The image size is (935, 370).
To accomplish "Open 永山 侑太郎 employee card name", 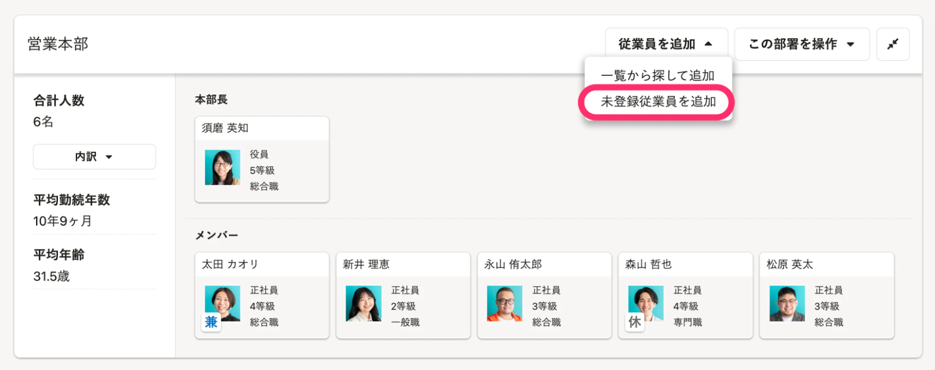I will pyautogui.click(x=513, y=264).
